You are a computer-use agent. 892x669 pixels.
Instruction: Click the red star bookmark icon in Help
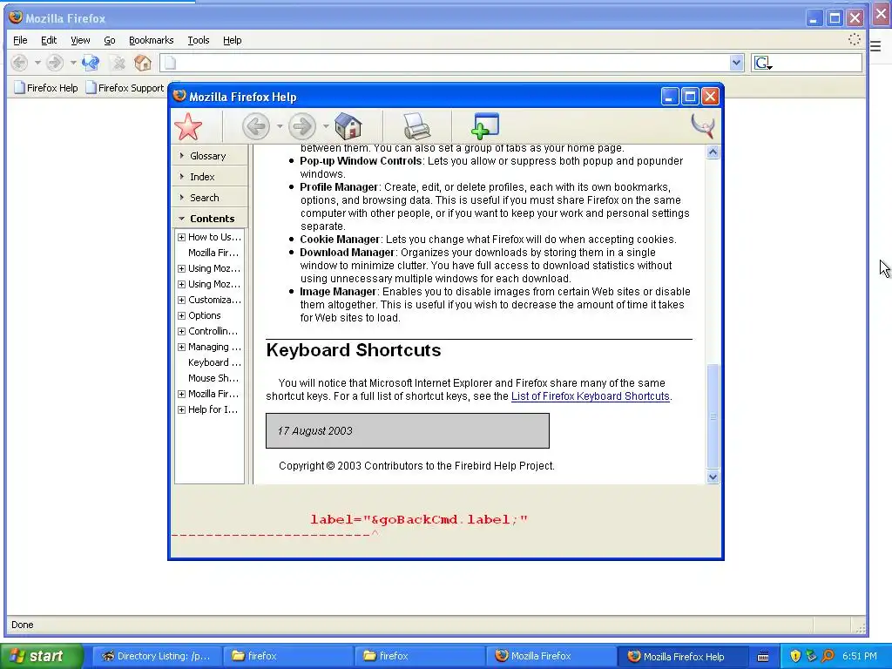pyautogui.click(x=188, y=126)
